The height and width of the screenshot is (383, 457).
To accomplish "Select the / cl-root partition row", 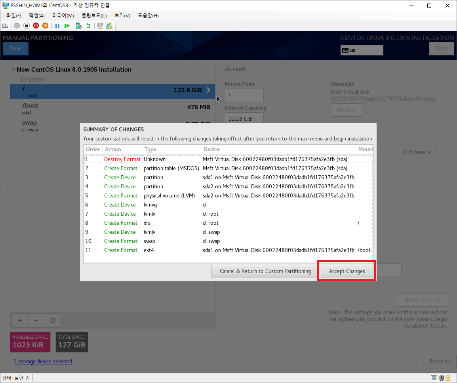I will pyautogui.click(x=112, y=91).
